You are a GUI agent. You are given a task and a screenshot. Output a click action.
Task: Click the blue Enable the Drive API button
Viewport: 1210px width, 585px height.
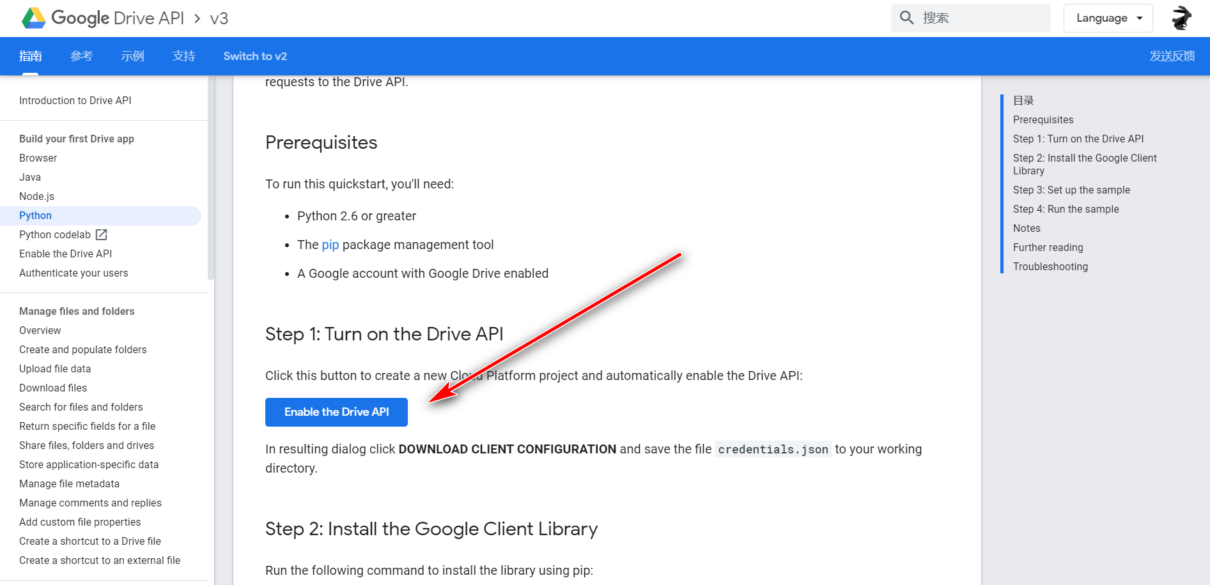point(336,412)
